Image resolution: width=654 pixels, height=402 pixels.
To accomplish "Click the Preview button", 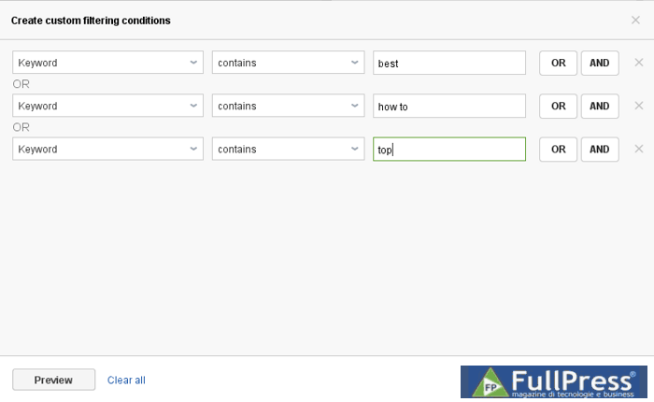I will coord(53,380).
